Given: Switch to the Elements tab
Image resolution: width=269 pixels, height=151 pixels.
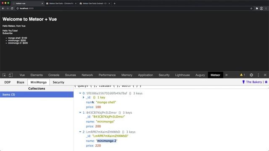Looking at the screenshot, I should click(x=37, y=75).
